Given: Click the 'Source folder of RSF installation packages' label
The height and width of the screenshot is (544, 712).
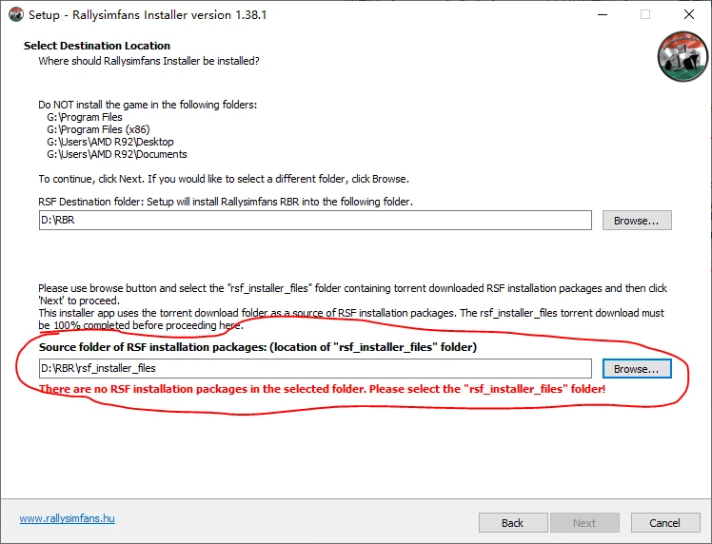Looking at the screenshot, I should 257,347.
